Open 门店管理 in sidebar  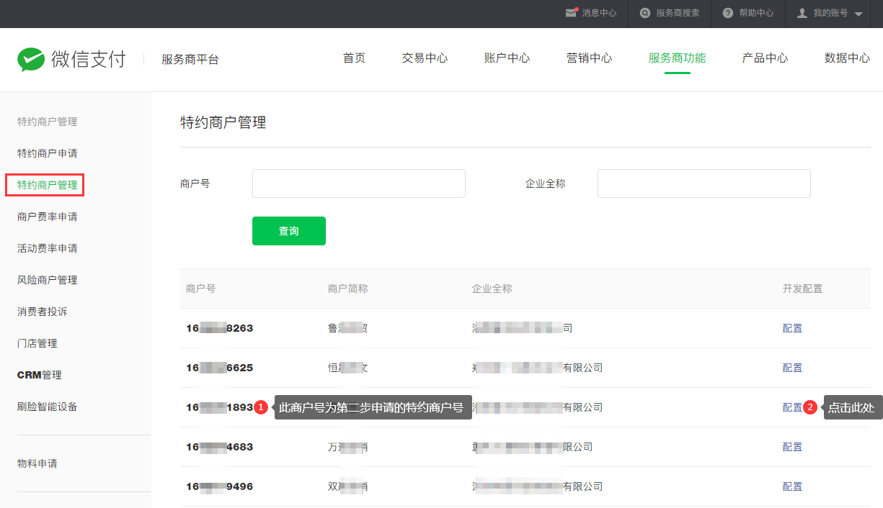coord(37,343)
